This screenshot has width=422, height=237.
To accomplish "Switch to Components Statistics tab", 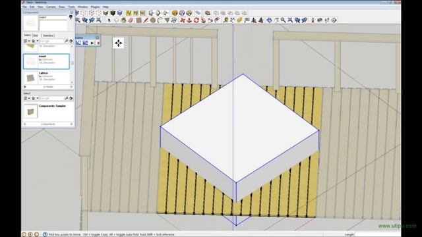I will click(48, 35).
